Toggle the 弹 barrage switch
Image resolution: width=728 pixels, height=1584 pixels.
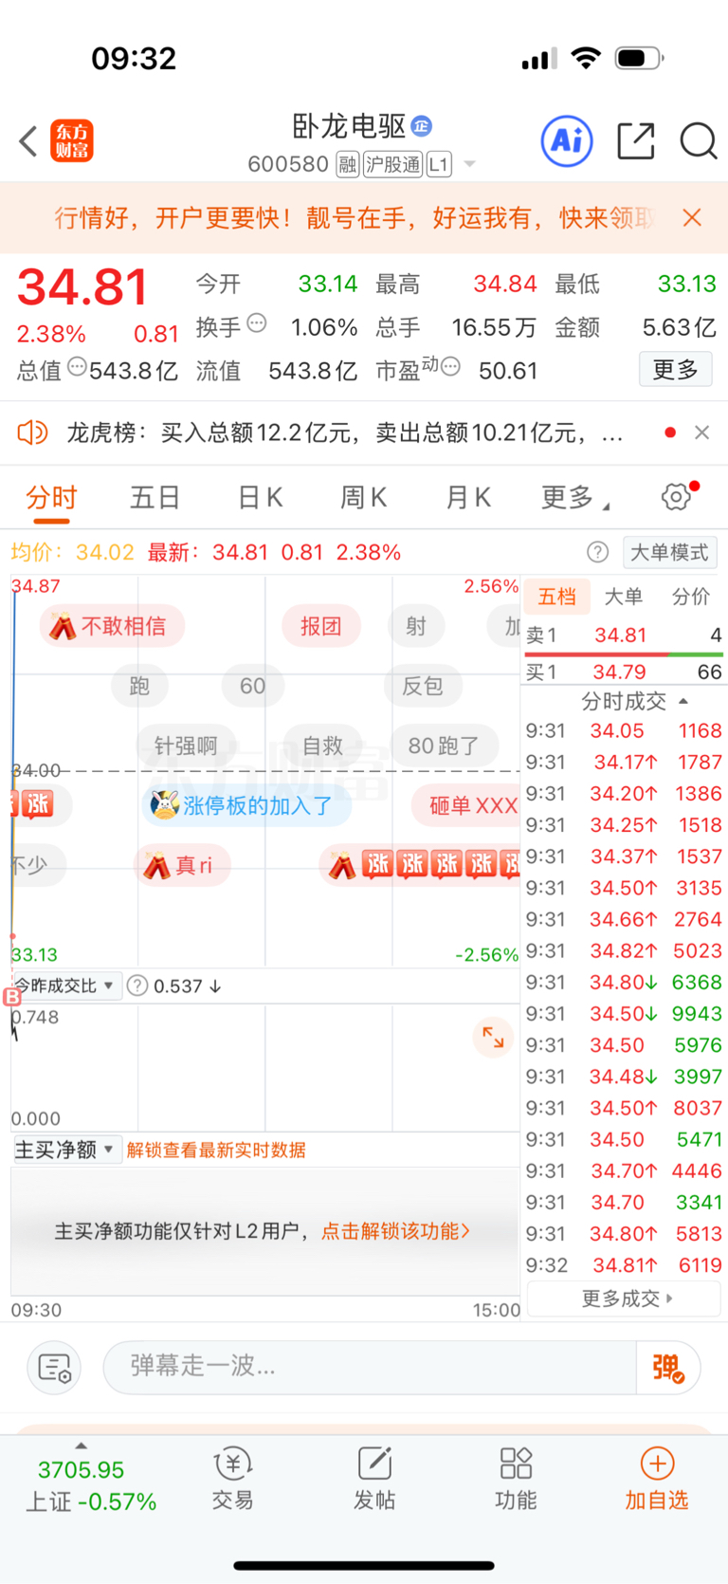pos(668,1367)
